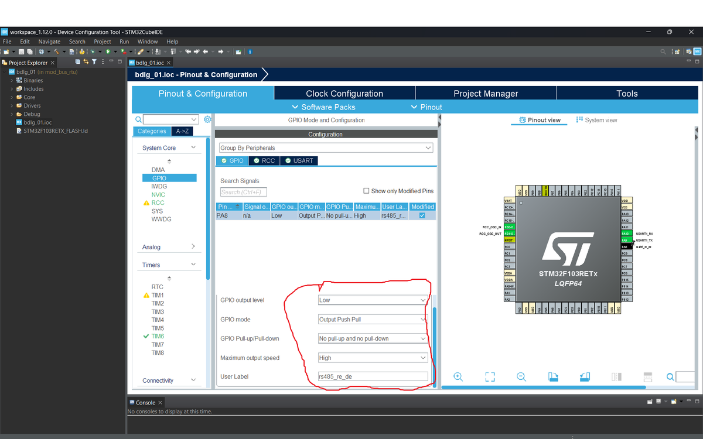Screen dimensions: 703x439
Task: Click the PA8 row in GPIO table
Action: point(326,215)
